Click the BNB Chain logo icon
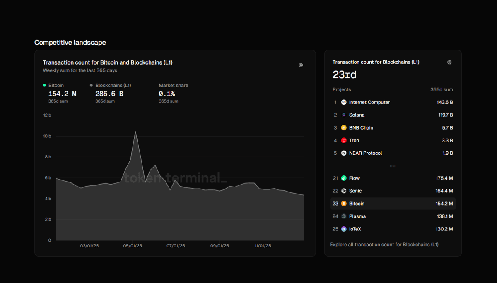This screenshot has width=497, height=283. (x=344, y=128)
